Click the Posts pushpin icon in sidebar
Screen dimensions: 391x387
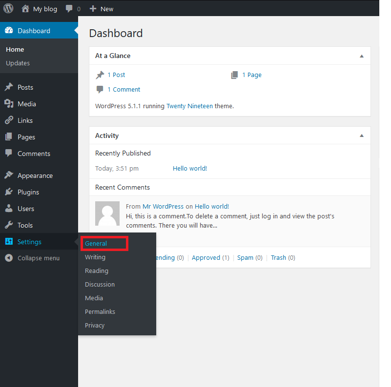[9, 87]
